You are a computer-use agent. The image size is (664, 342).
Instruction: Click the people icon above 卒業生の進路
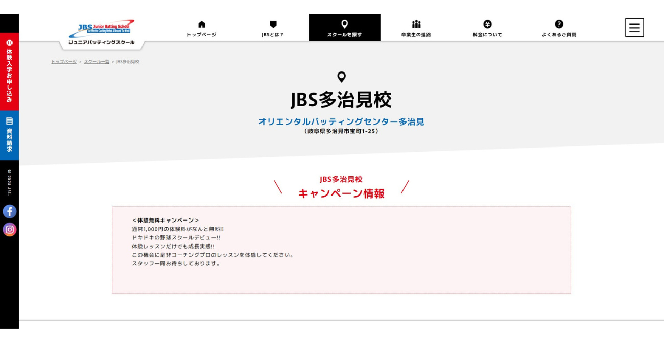pyautogui.click(x=417, y=23)
